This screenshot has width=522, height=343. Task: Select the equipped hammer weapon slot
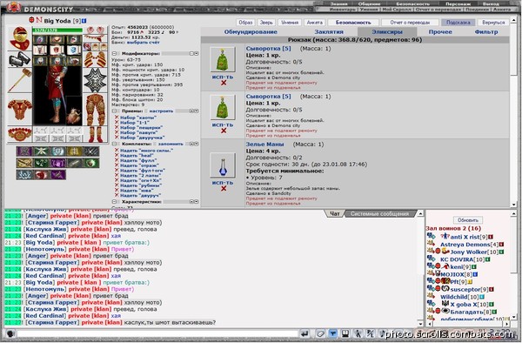[x=20, y=80]
